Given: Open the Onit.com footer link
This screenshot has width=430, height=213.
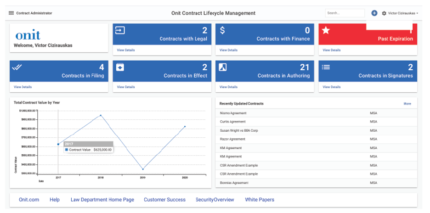Looking at the screenshot, I should pos(29,200).
